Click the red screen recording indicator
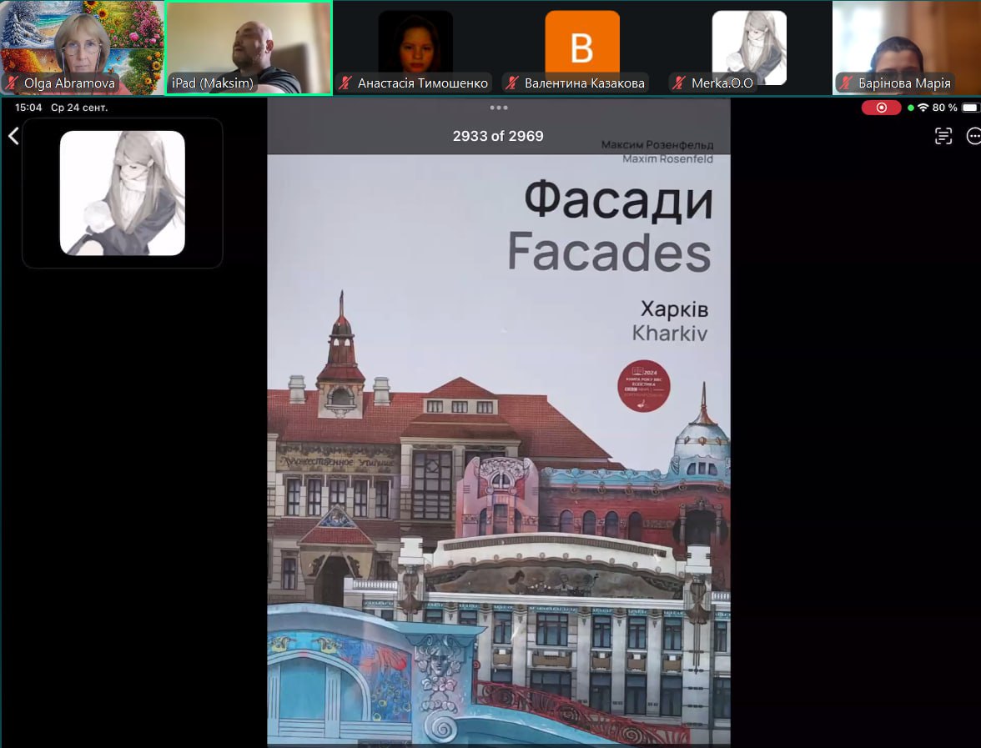This screenshot has width=981, height=748. point(881,108)
